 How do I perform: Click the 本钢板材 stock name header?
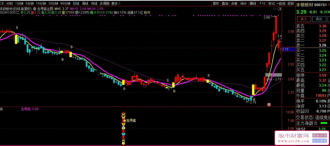coord(304,5)
